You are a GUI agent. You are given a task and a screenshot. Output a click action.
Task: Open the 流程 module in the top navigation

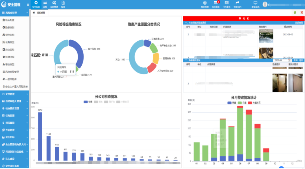(x=45, y=4)
